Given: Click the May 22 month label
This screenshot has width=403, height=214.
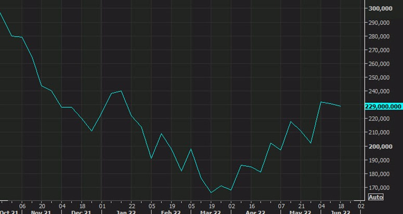Looking at the screenshot, I should tap(300, 212).
